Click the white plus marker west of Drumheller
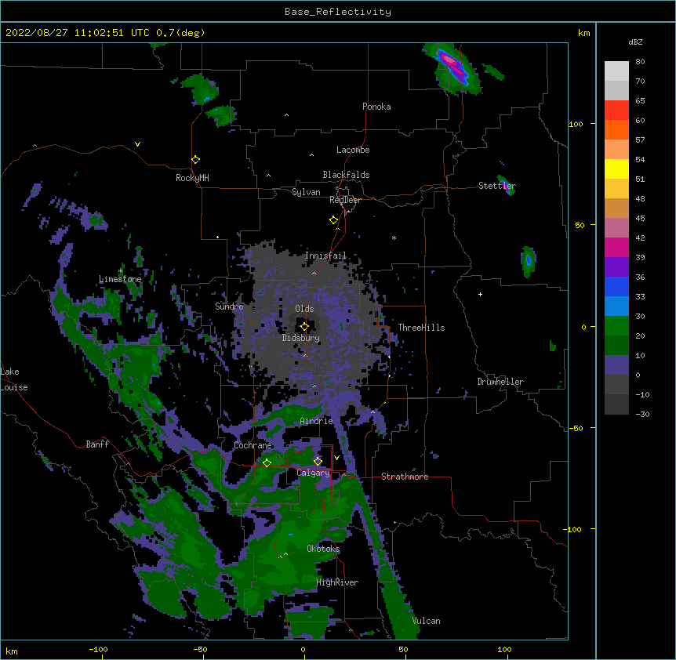676x660 pixels. 480,294
